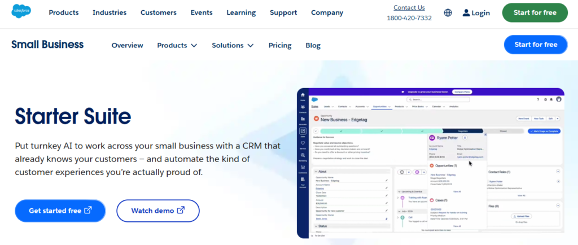Screen dimensions: 578x245
Task: Click the Home icon in the demo sidebar
Action: pyautogui.click(x=303, y=95)
